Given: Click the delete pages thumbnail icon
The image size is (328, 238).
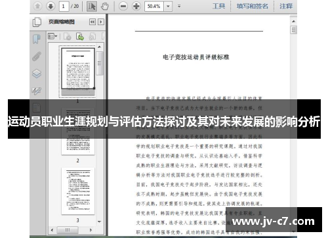Looking at the screenshot, I should (68, 36).
